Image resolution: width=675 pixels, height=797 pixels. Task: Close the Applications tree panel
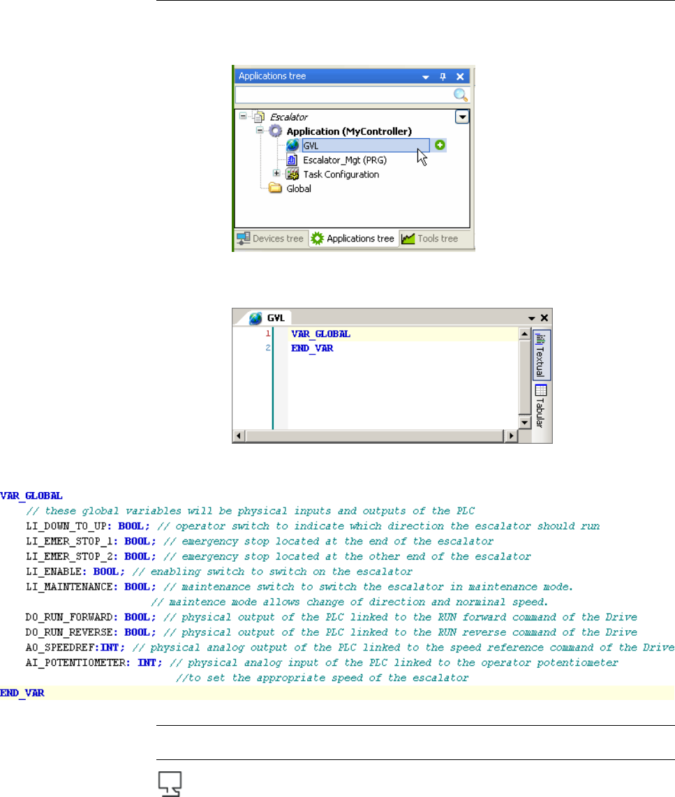click(460, 76)
